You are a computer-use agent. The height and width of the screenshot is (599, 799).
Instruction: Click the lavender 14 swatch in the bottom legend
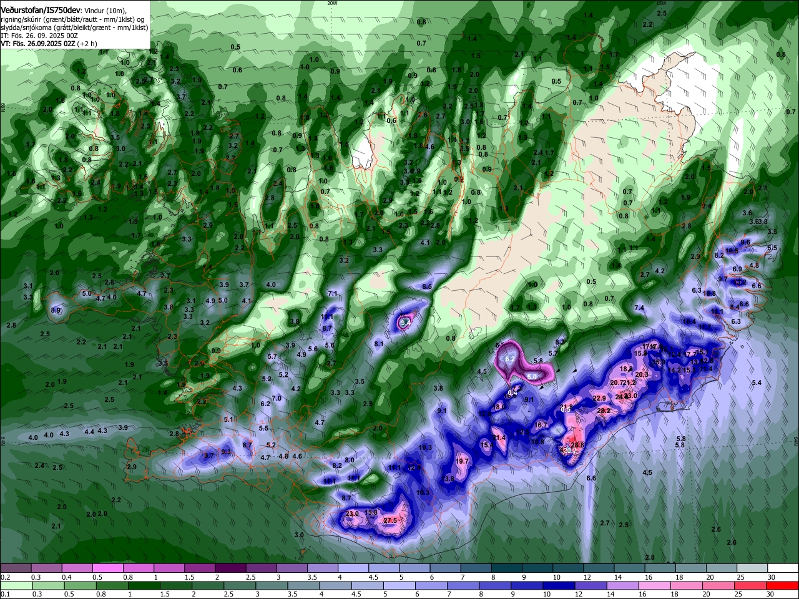tap(624, 585)
